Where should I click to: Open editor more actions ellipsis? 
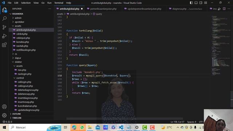pos(229,9)
